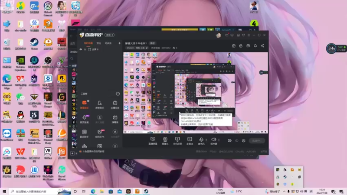Open Task View from taskbar
The height and width of the screenshot is (195, 347).
[84, 191]
